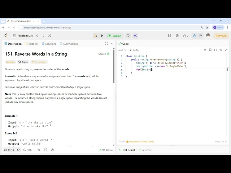Expand the Companies tag
231x173 pixels.
pyautogui.click(x=39, y=62)
